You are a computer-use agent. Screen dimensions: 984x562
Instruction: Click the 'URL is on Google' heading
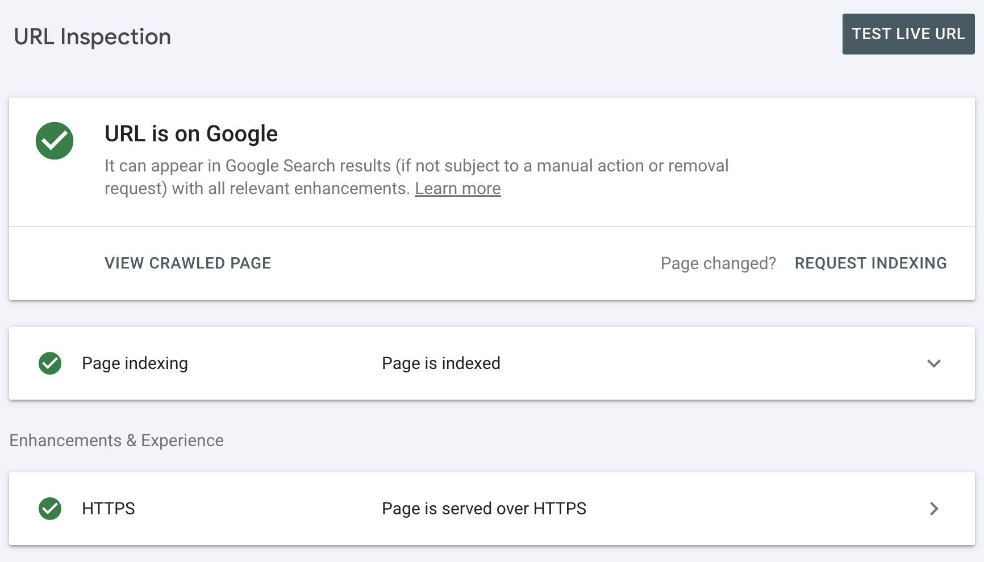pos(191,134)
